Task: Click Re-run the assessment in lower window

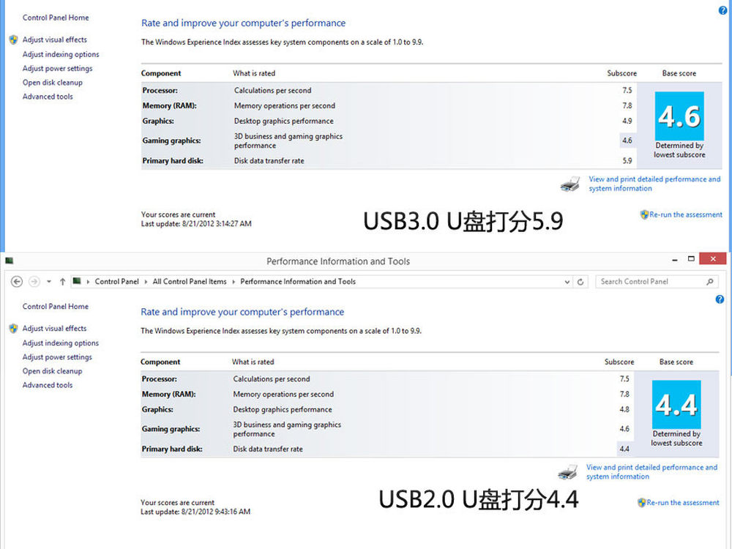Action: pos(683,503)
